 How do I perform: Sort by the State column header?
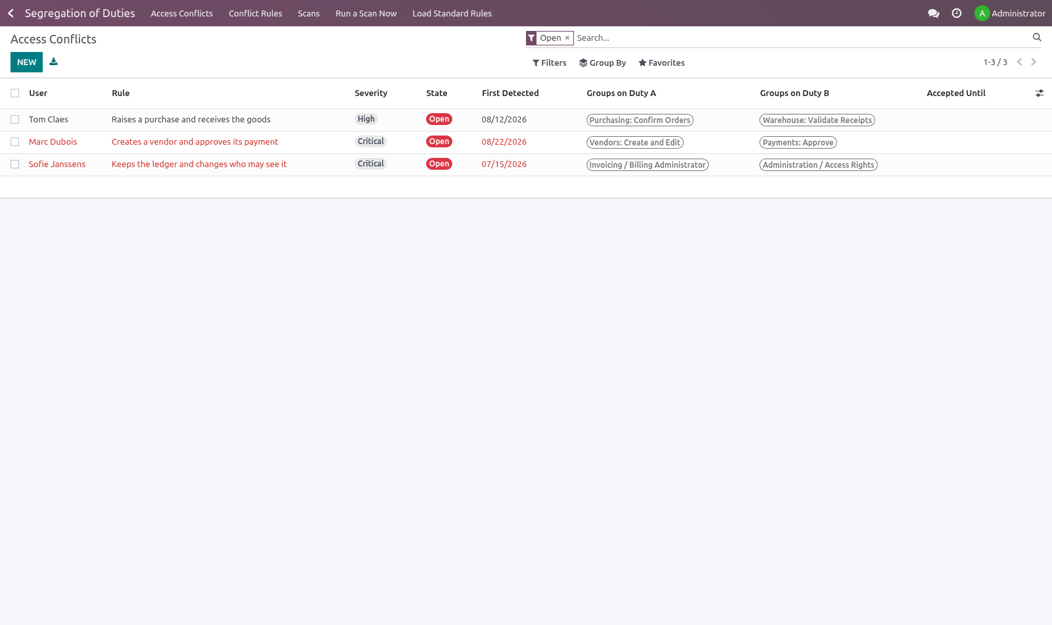pyautogui.click(x=437, y=93)
